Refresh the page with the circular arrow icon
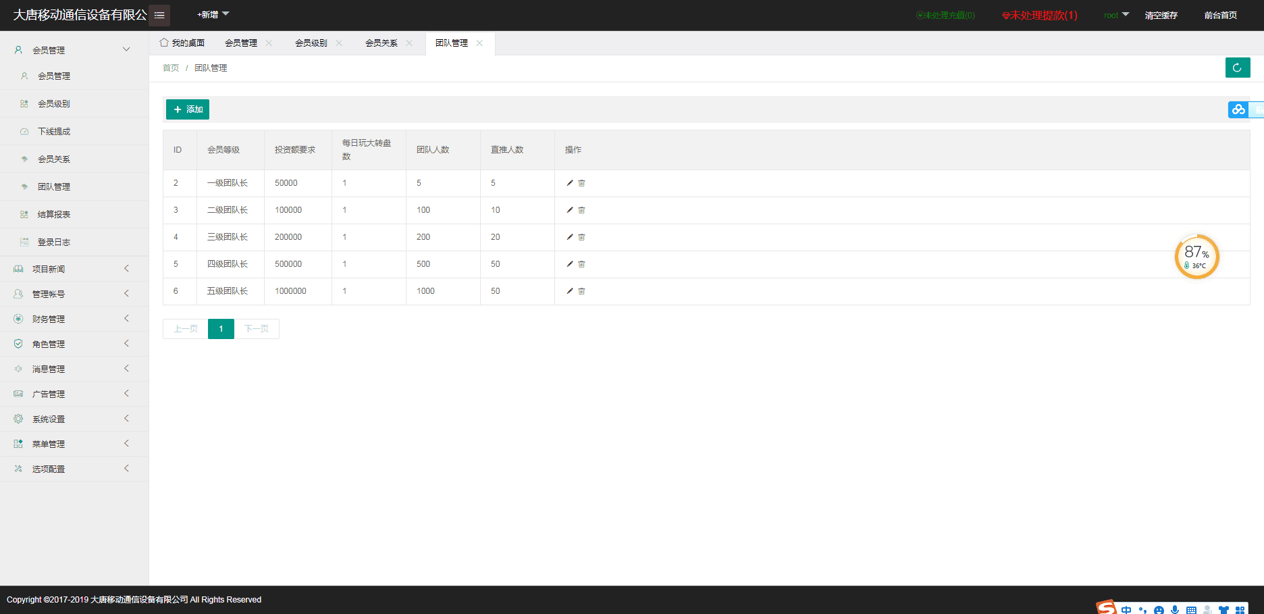The height and width of the screenshot is (614, 1264). click(1238, 68)
